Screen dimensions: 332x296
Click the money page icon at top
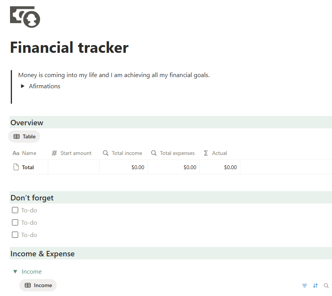click(x=25, y=17)
